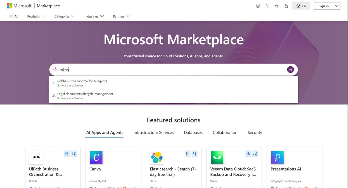Click the Legal documents suggestion logo icon
Screen dimensions: 348x188
(x=54, y=96)
